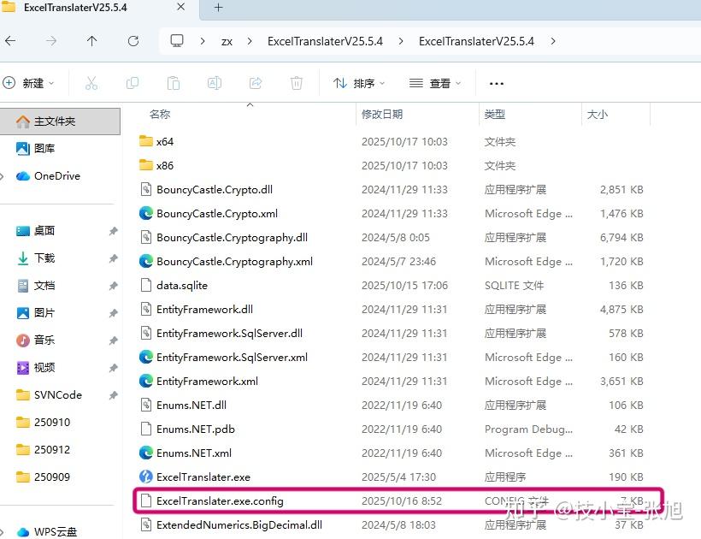Viewport: 701px width, 539px height.
Task: Sort by 类型 column header
Action: 494,115
